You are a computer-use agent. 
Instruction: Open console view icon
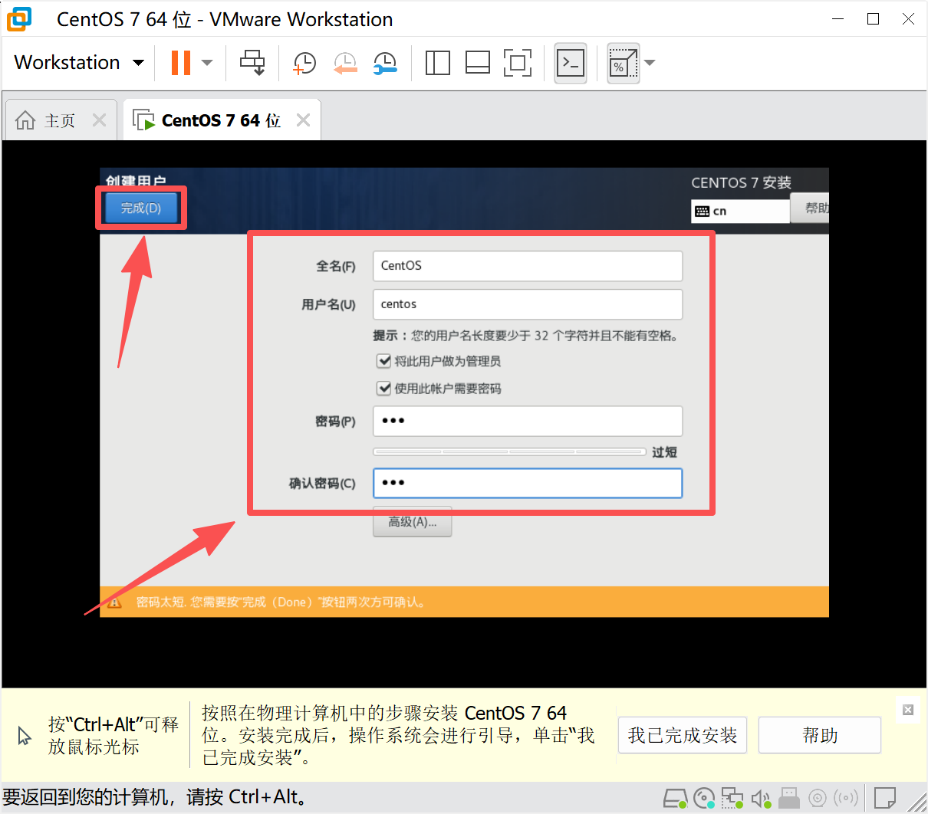pos(571,63)
